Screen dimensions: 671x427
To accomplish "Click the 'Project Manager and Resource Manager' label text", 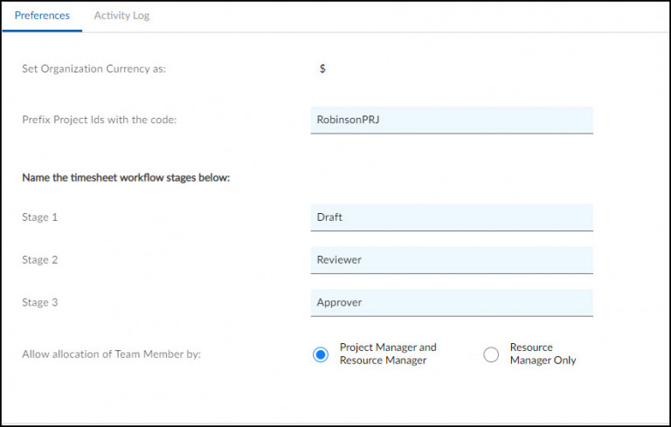I will [388, 354].
